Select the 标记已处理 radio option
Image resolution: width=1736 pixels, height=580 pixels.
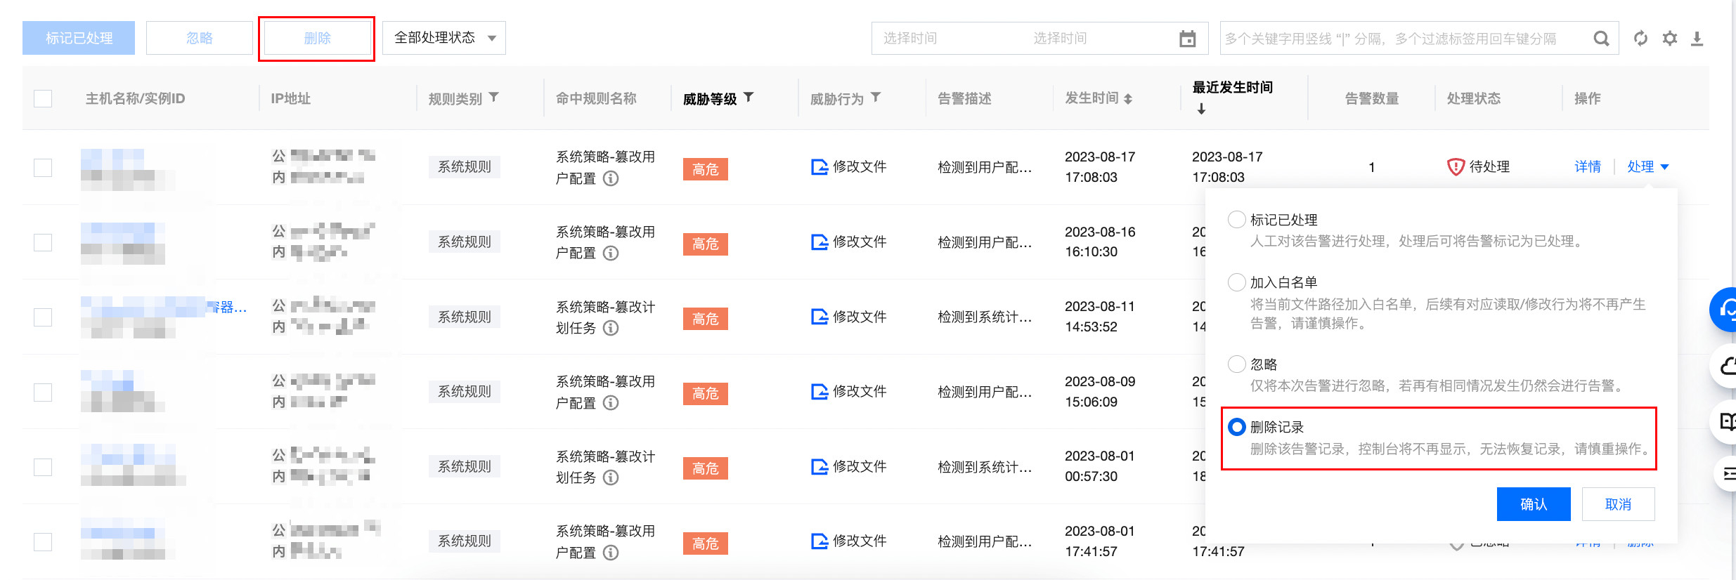[x=1236, y=220]
